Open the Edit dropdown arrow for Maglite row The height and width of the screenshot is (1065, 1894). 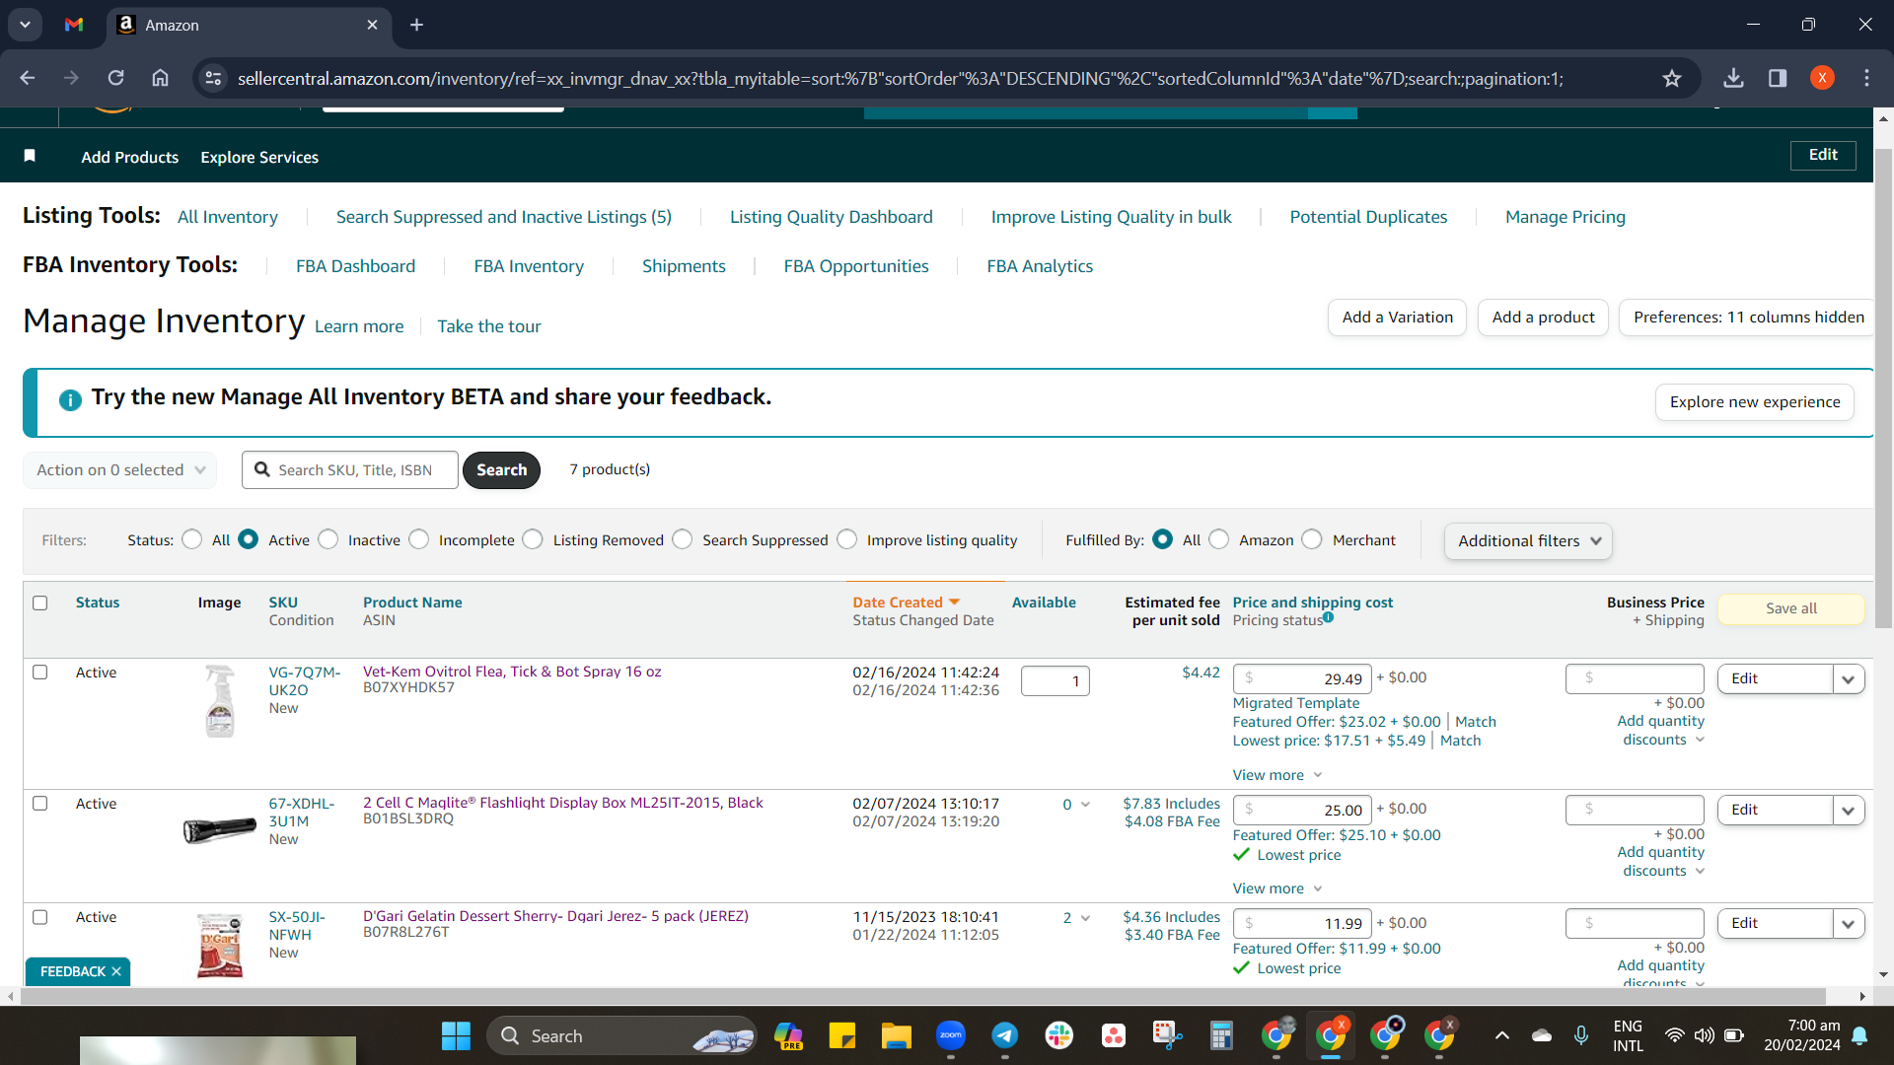pos(1849,810)
